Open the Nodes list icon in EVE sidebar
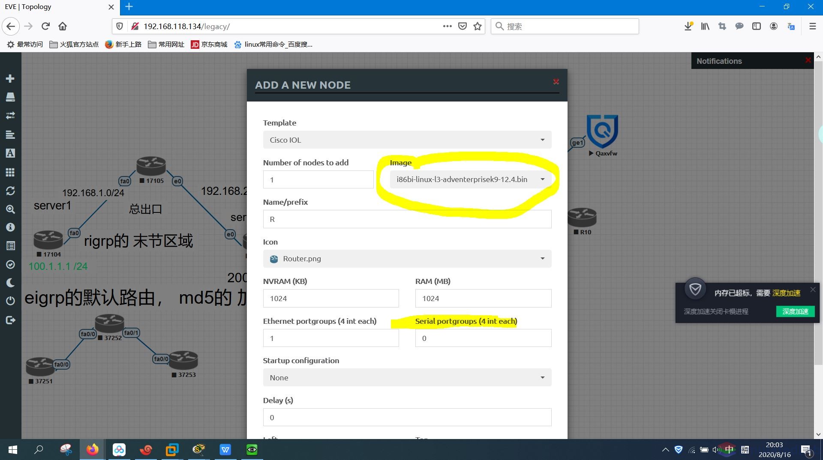Screen dimensions: 823x460 click(10, 97)
